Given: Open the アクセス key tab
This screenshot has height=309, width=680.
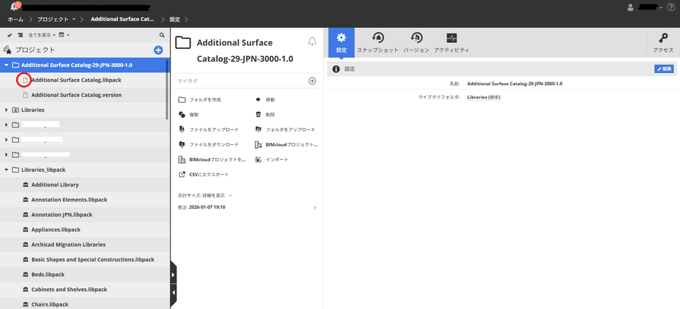Looking at the screenshot, I should click(x=663, y=42).
